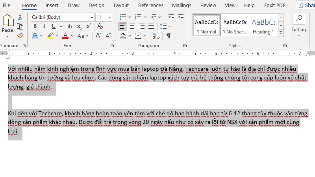The height and width of the screenshot is (177, 315).
Task: Click Clear All Formatting icon
Action: [100, 26]
